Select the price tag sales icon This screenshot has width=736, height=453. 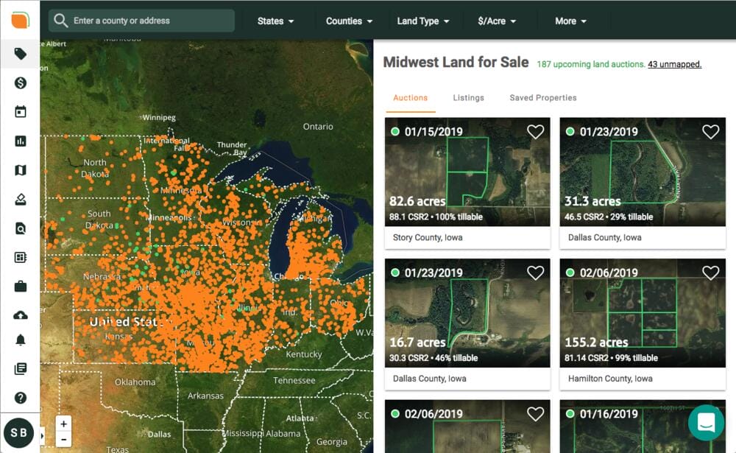[20, 53]
